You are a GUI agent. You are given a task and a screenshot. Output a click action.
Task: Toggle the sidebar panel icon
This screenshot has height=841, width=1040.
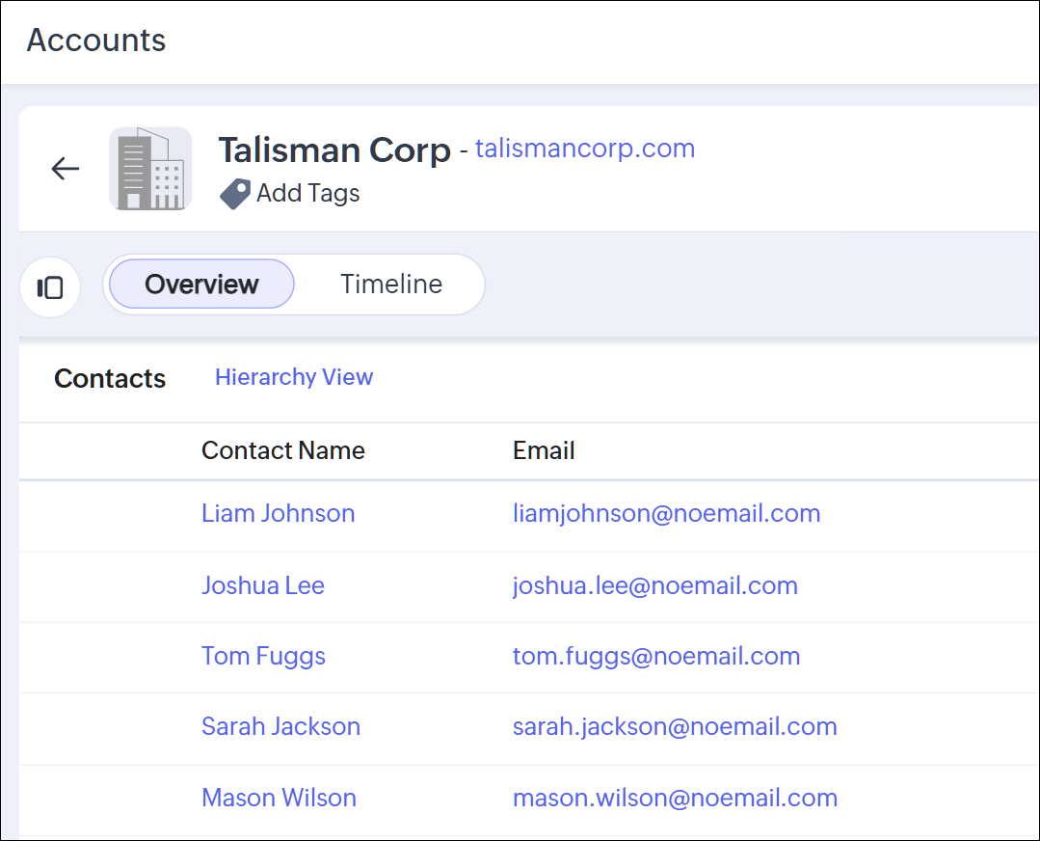(x=50, y=287)
